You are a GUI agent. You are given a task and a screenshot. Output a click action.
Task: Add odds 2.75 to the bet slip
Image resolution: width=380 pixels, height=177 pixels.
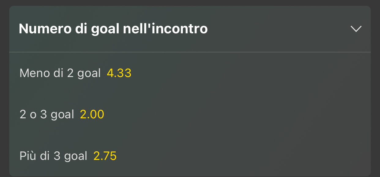[x=105, y=156]
